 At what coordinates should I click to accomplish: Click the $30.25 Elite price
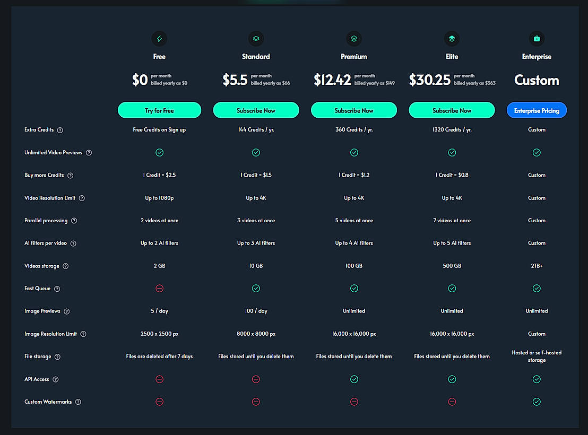tap(430, 80)
